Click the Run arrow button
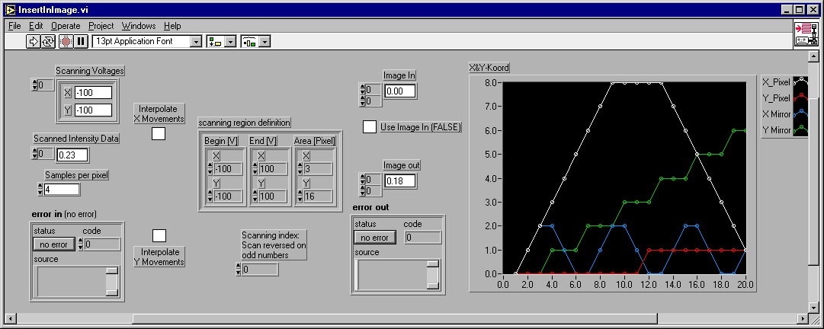 [34, 41]
